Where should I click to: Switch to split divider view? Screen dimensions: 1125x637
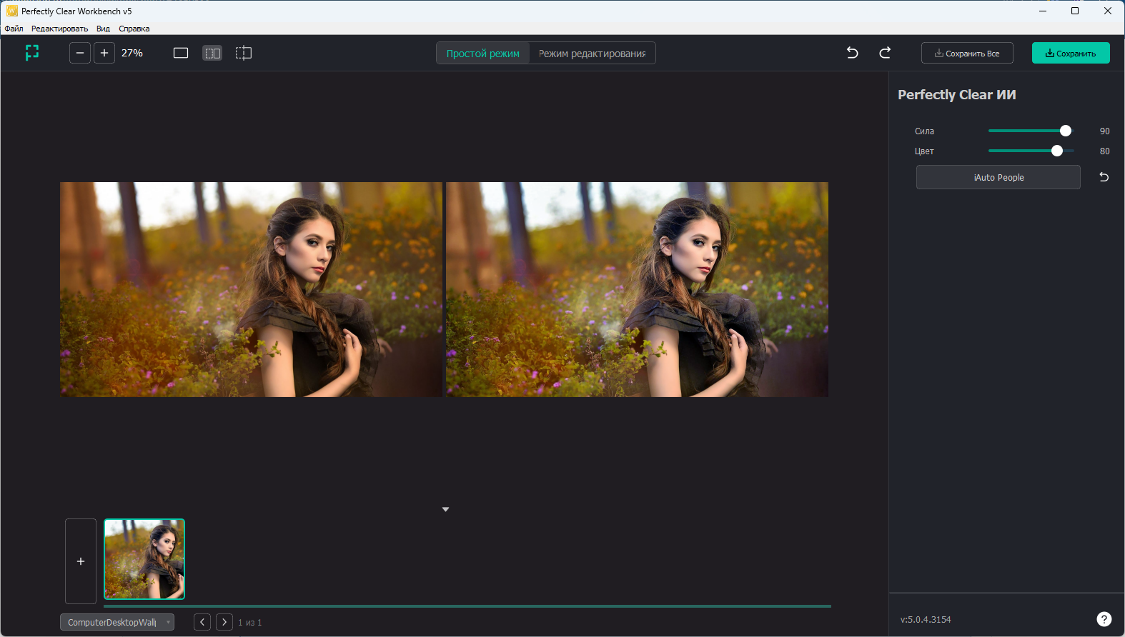(x=244, y=53)
